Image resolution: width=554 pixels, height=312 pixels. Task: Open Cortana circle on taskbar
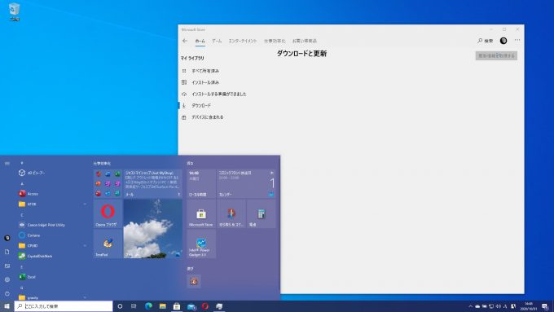120,306
